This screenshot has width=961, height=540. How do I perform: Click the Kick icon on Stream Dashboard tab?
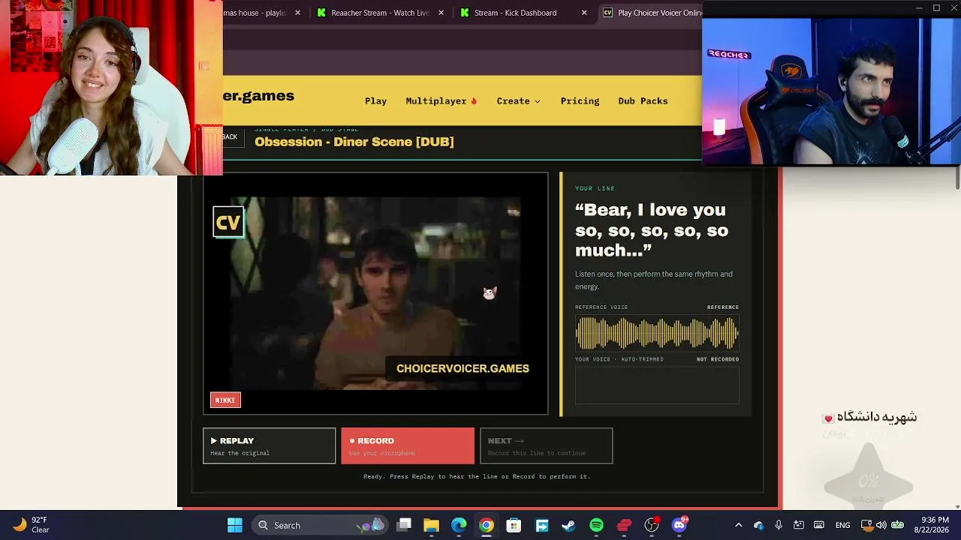(465, 13)
